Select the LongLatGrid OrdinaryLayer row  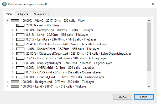pos(67,58)
